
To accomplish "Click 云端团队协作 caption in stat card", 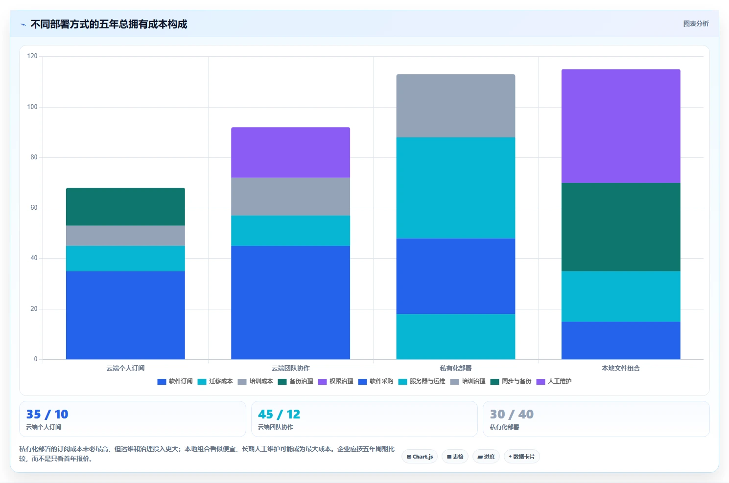I will (x=276, y=427).
